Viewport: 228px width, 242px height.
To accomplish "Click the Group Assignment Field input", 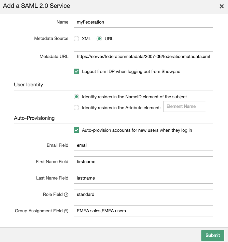I will (143, 211).
